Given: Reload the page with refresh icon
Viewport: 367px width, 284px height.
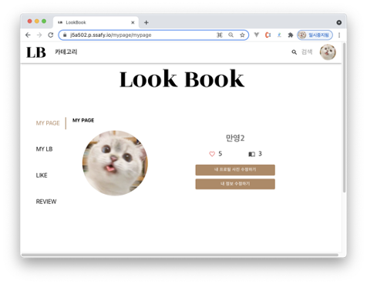Looking at the screenshot, I should (x=51, y=35).
